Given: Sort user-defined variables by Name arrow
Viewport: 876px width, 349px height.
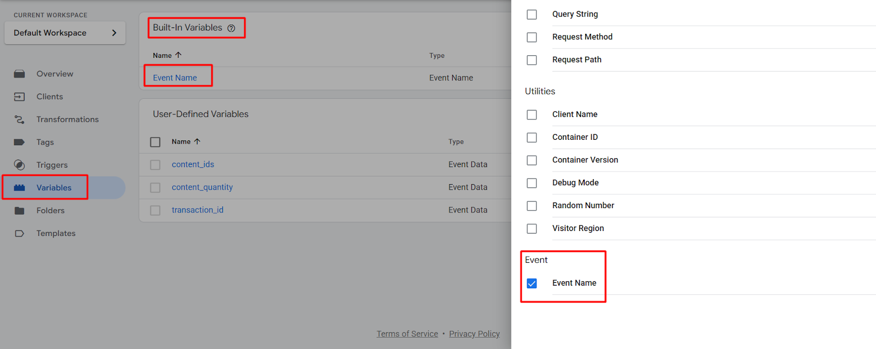Looking at the screenshot, I should [197, 141].
